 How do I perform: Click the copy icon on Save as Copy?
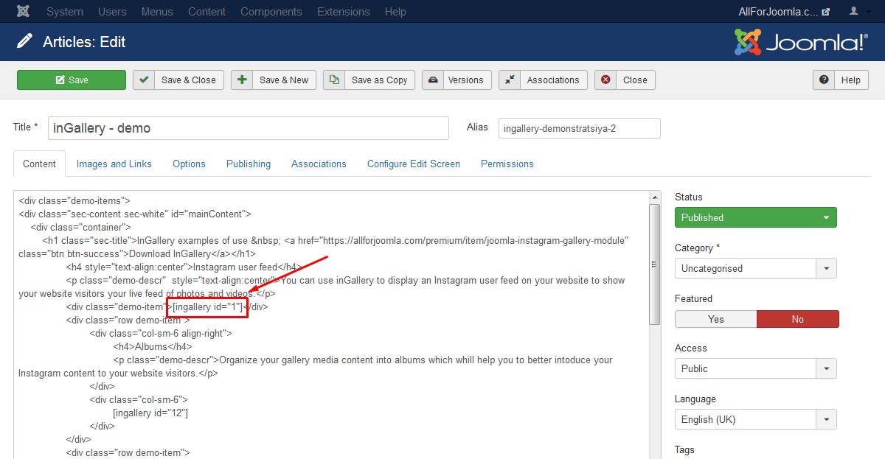(x=334, y=80)
